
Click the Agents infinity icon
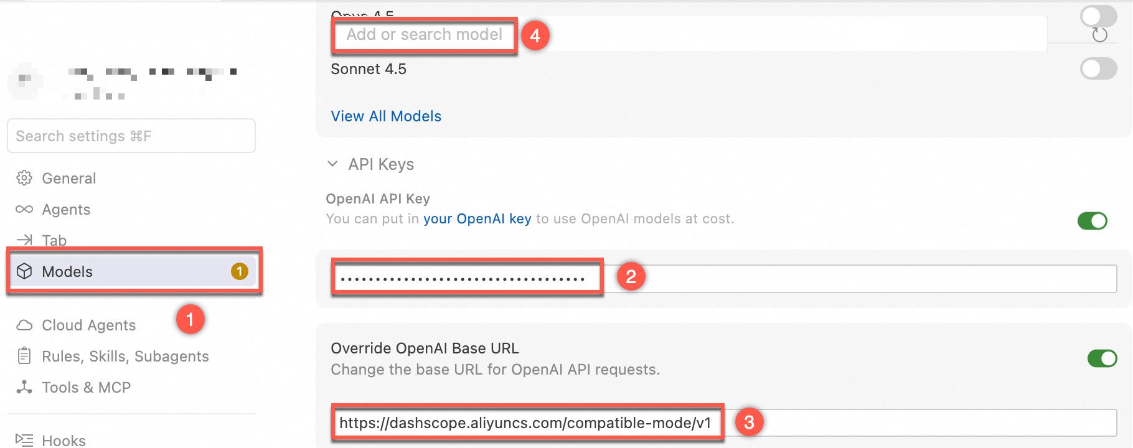24,209
